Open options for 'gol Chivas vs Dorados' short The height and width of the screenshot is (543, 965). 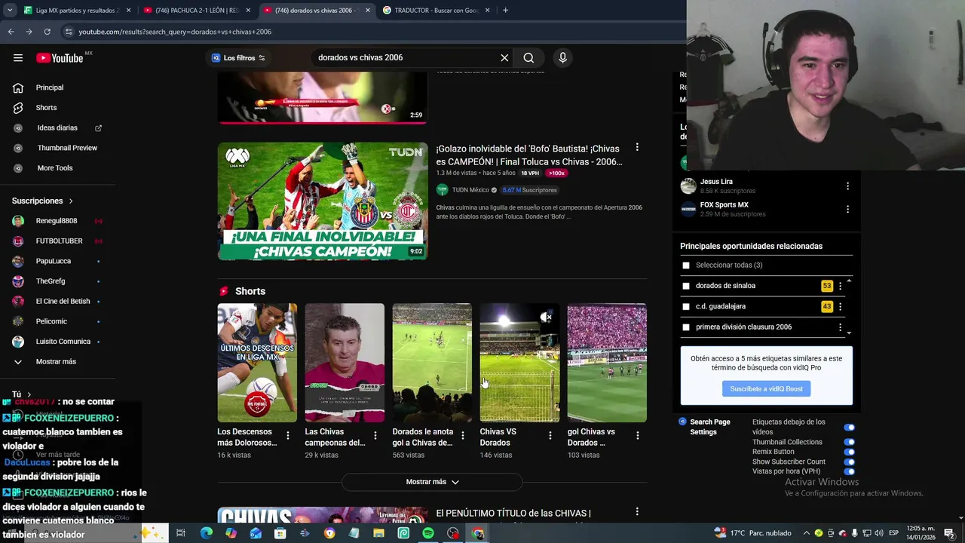(637, 436)
